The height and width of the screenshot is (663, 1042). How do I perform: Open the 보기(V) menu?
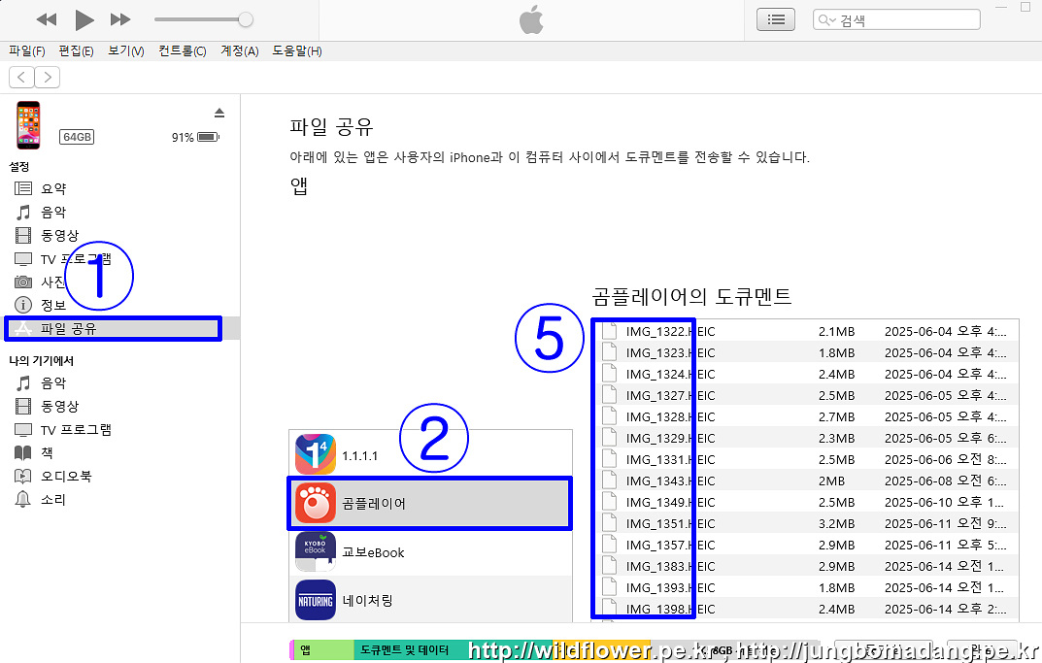pyautogui.click(x=125, y=51)
